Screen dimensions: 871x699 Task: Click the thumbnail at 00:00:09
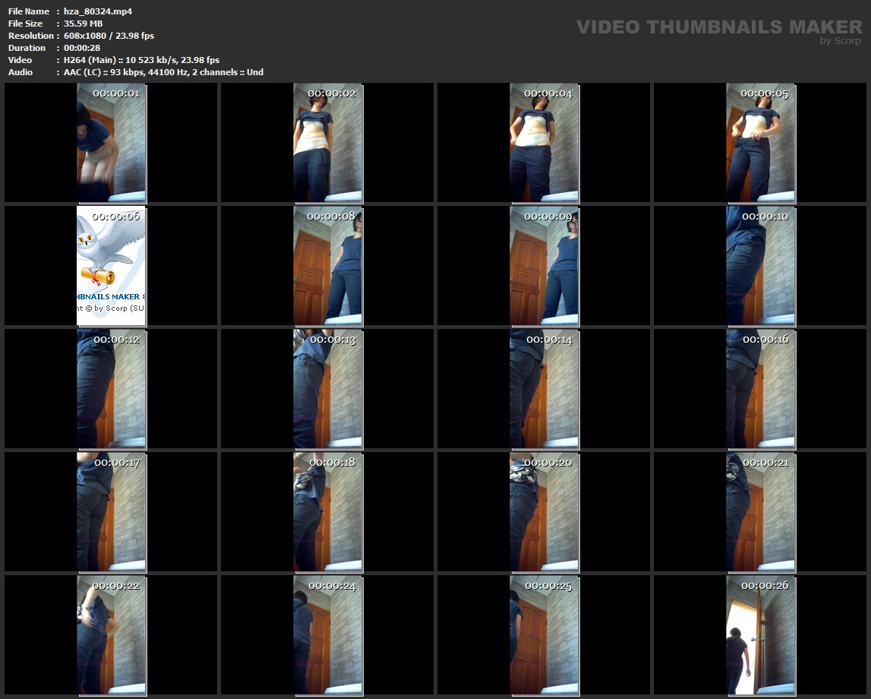coord(544,266)
